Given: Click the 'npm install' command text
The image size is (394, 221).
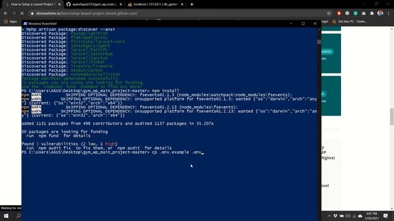Looking at the screenshot, I should coord(166,91).
